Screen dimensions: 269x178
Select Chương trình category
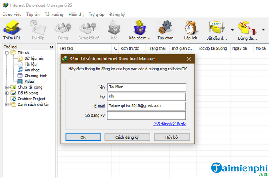point(32,76)
